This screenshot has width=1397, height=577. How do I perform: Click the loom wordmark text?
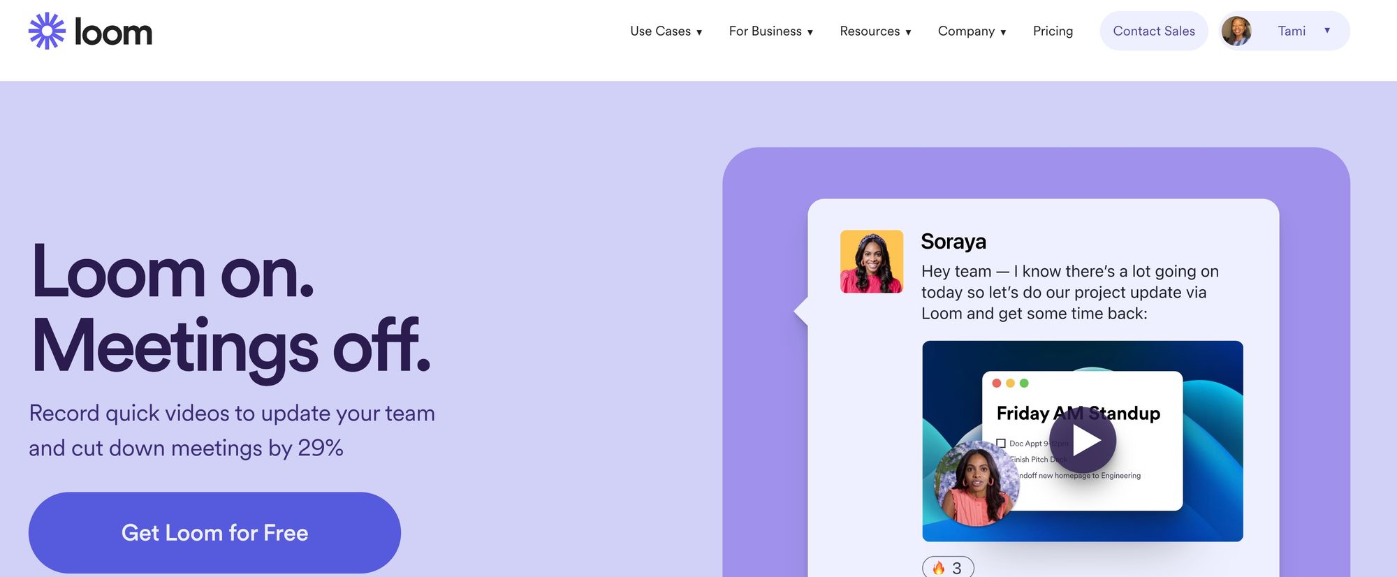(113, 32)
